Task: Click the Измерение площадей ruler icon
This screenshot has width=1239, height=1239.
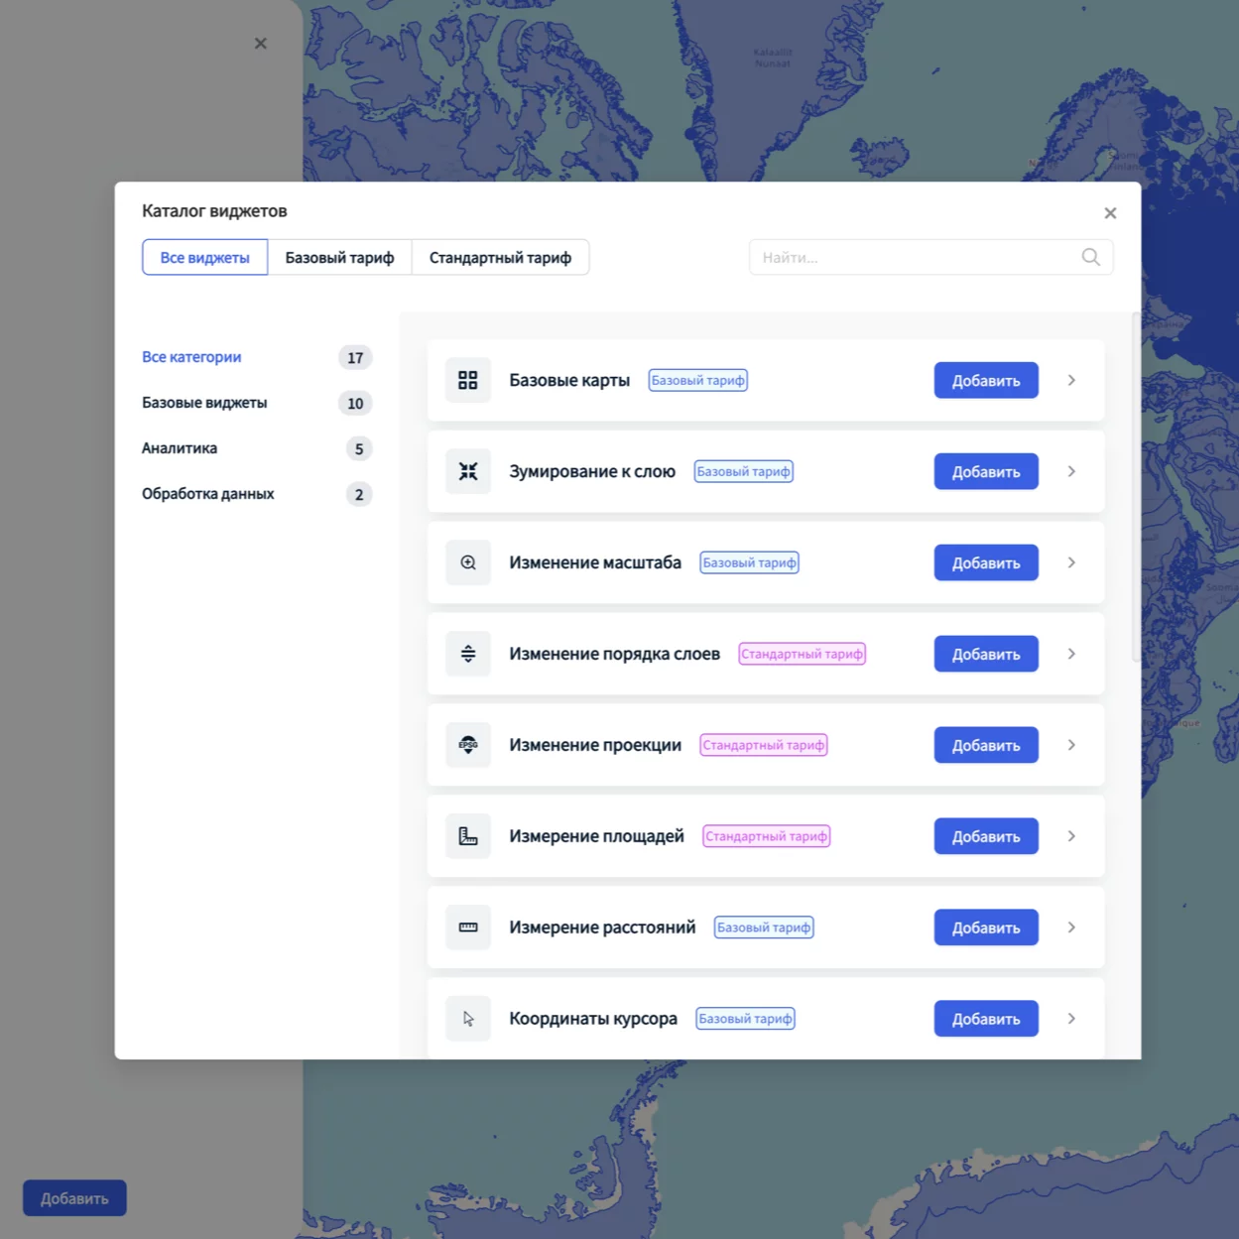Action: 468,836
